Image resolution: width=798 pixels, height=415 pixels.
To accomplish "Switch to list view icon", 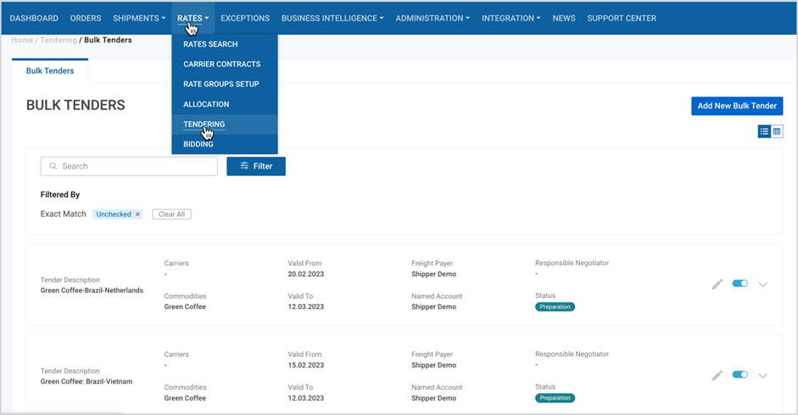I will pyautogui.click(x=764, y=132).
